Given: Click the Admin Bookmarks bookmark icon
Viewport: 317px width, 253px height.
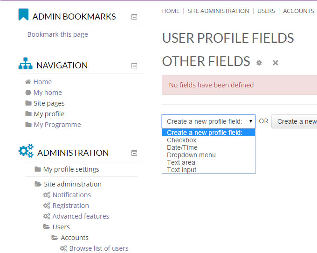Looking at the screenshot, I should pos(23,14).
